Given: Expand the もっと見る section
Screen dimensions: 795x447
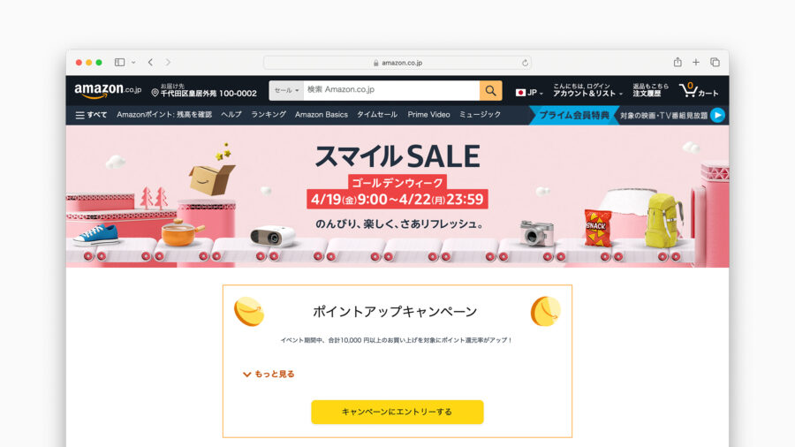Looking at the screenshot, I should click(269, 374).
